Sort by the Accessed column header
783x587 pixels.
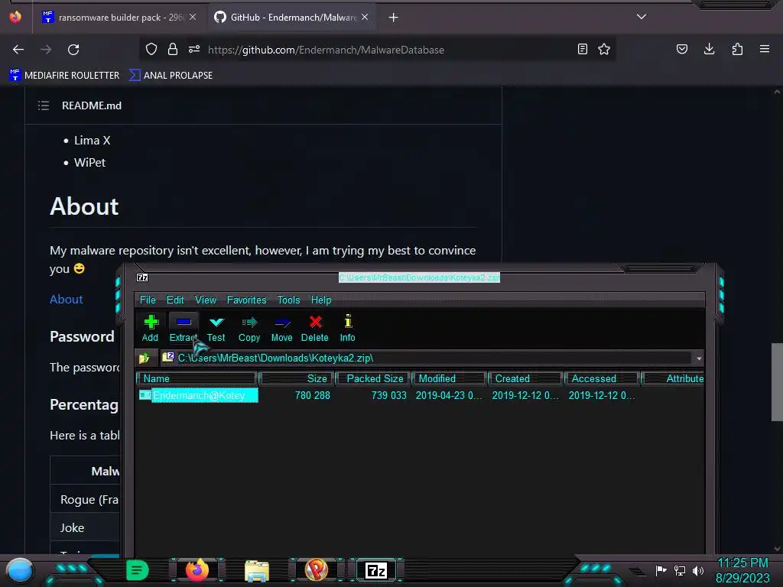tap(603, 379)
